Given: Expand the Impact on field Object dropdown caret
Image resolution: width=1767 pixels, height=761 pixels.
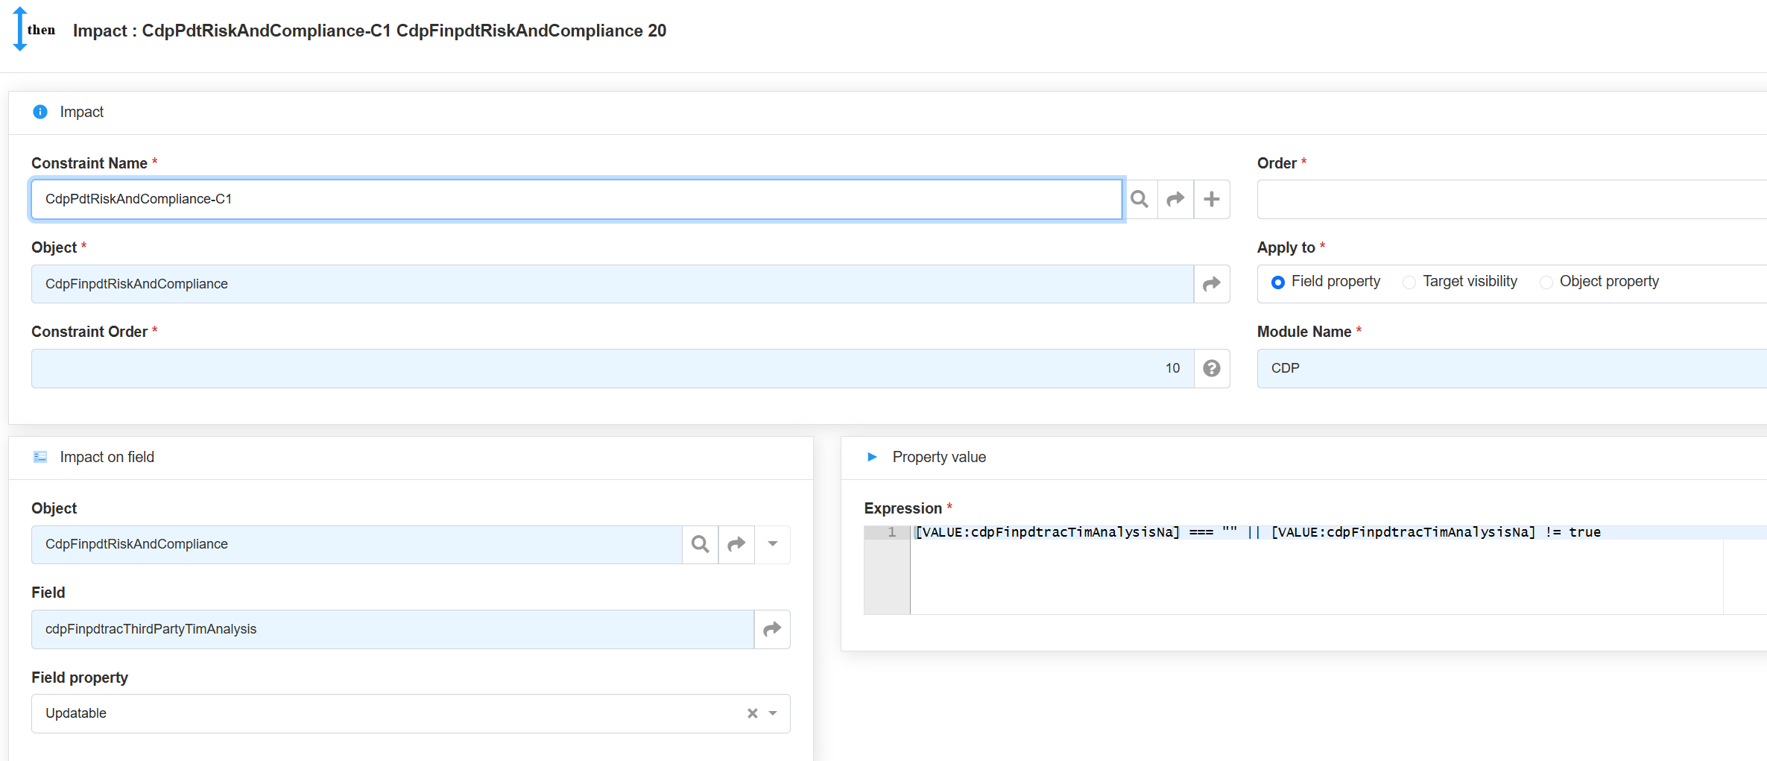Looking at the screenshot, I should coord(773,544).
